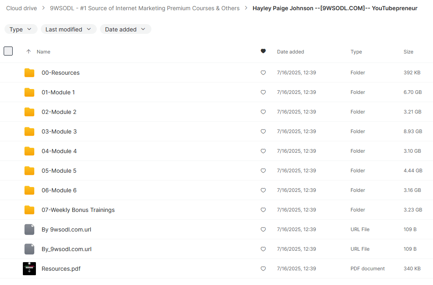Tick the select all checkbox
The image size is (433, 285).
click(8, 51)
